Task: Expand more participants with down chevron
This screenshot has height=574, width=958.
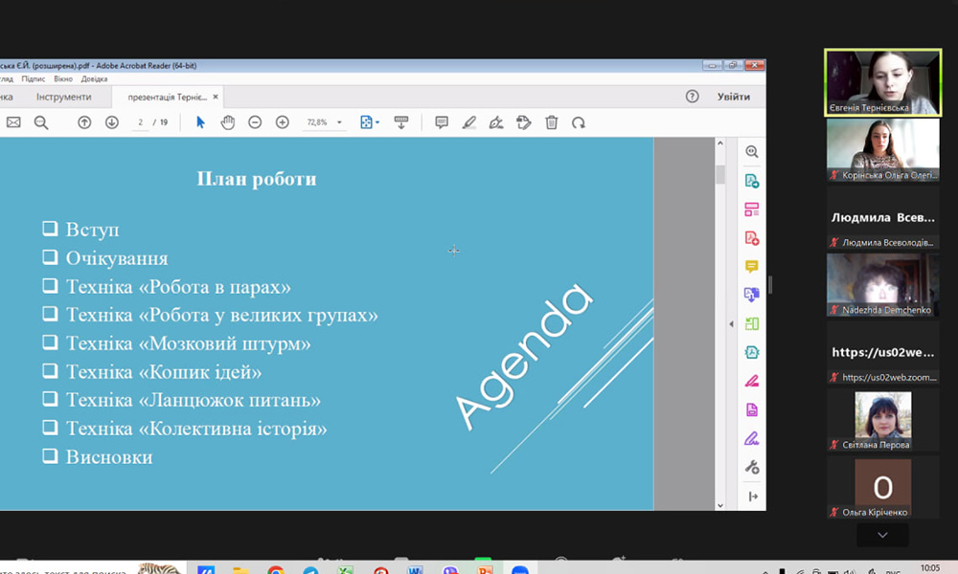Action: point(882,536)
